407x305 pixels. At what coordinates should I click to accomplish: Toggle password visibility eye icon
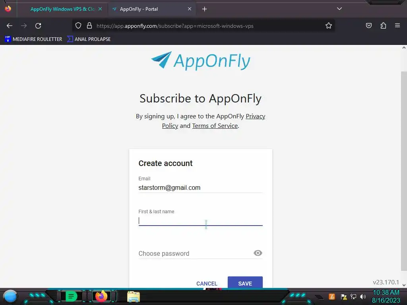pyautogui.click(x=258, y=253)
